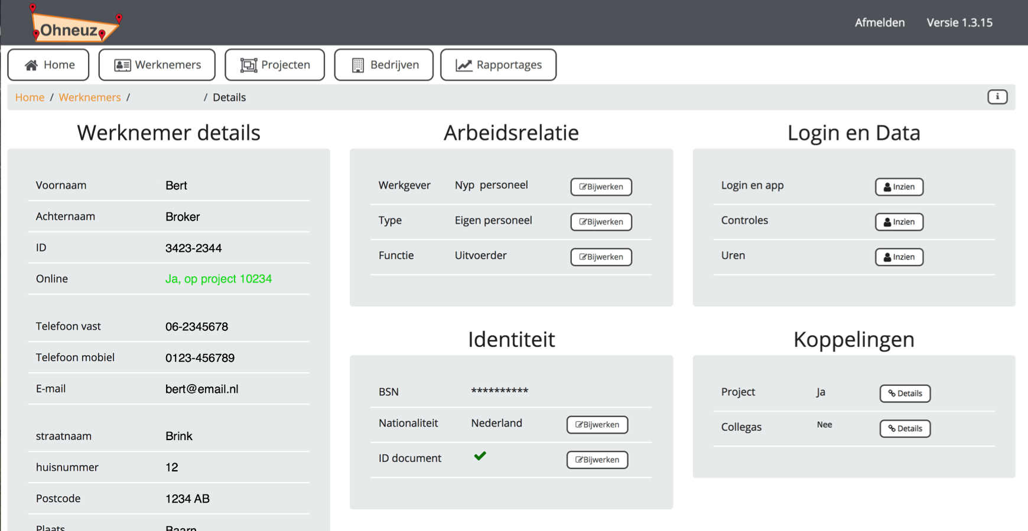
Task: Click Bijwerken for Nationaliteit Nederland
Action: (x=597, y=424)
